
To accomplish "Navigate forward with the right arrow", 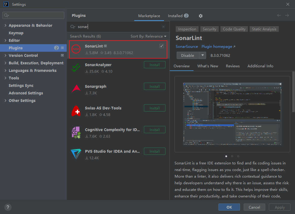I will (287, 15).
